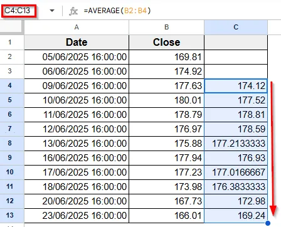Screen dimensions: 281x227
Task: Click average cell showing 174.12
Action: (x=236, y=86)
